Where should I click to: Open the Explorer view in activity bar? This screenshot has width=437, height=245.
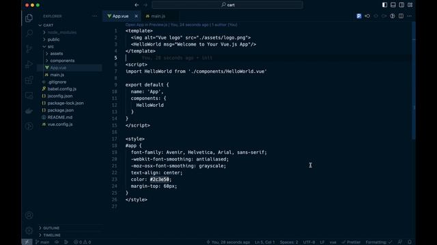point(29,18)
